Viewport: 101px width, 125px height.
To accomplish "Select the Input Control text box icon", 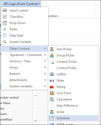I will 5,10.
